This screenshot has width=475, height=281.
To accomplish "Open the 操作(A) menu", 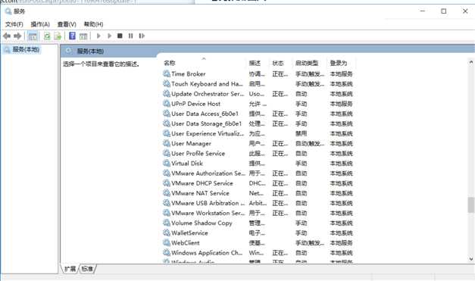I will (40, 24).
